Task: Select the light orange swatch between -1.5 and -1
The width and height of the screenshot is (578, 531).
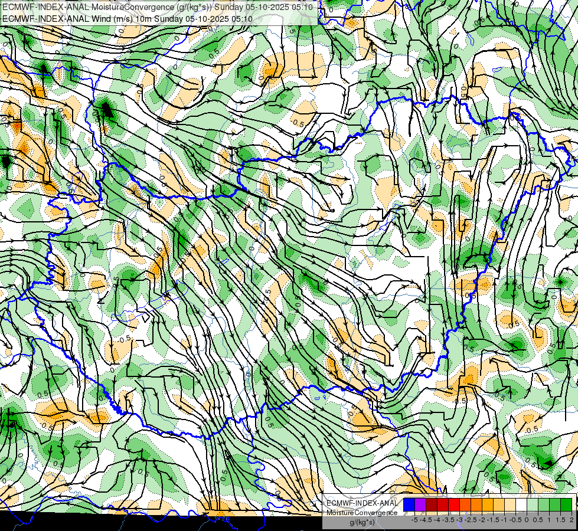Action: [499, 505]
